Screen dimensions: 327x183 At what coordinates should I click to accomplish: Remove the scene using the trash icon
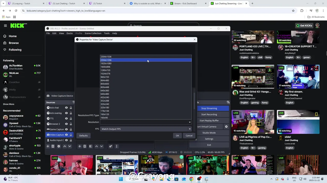pyautogui.click(x=85, y=146)
